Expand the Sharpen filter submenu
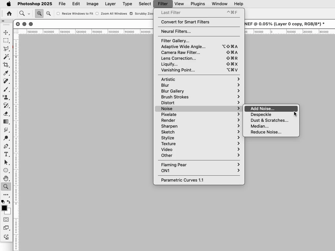 (x=199, y=126)
